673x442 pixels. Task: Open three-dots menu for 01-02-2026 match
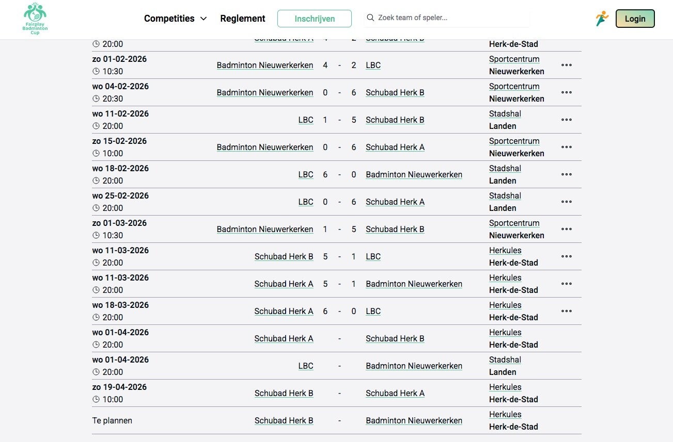click(x=567, y=65)
